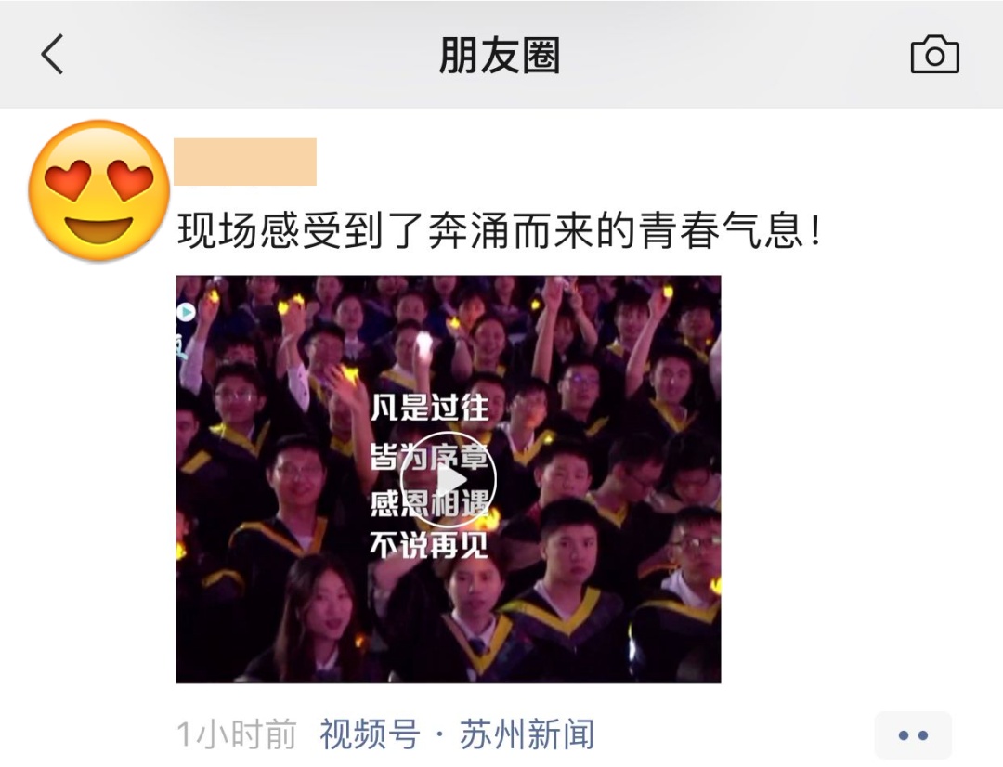
Task: Click the small channel logo in the video corner
Action: point(186,312)
